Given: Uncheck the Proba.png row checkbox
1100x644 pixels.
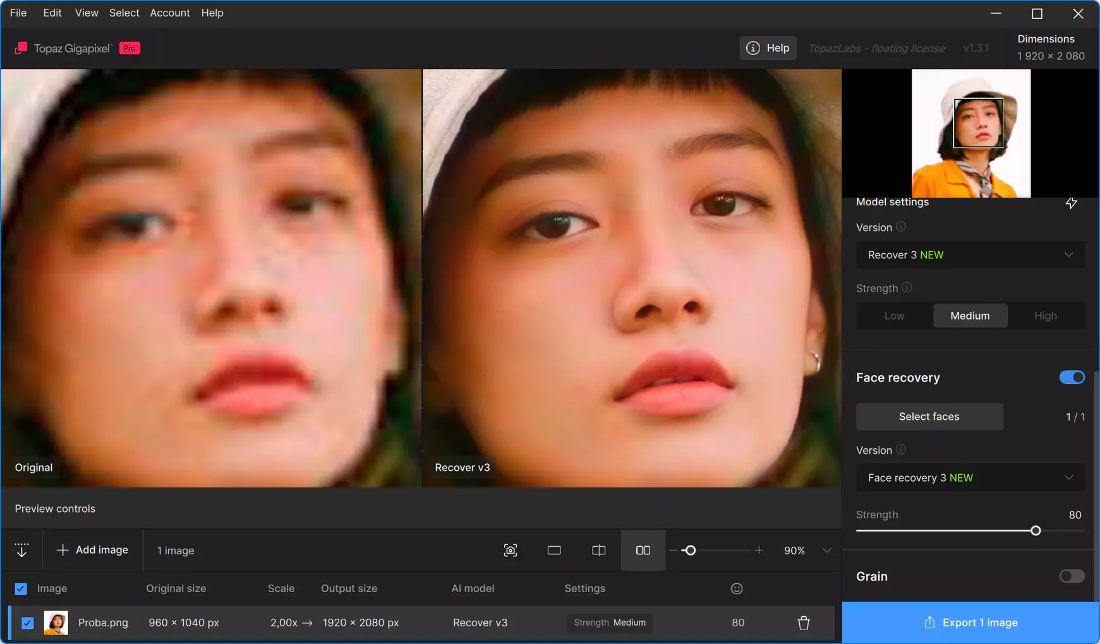Looking at the screenshot, I should (x=27, y=623).
